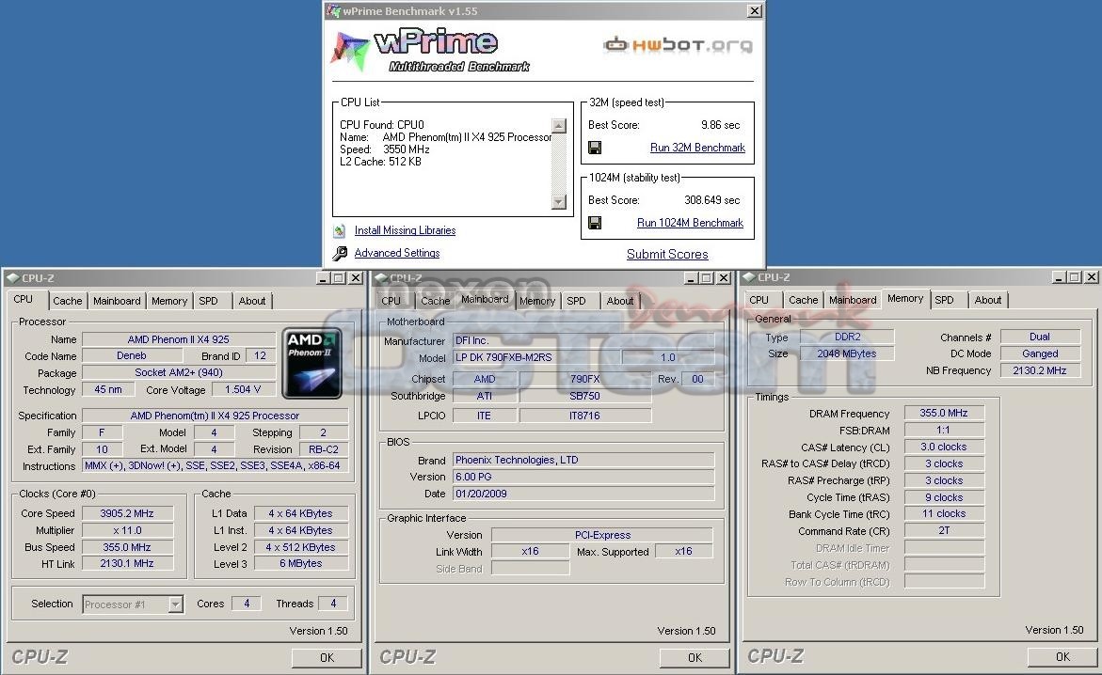Open SPD tab in middle CPU-Z window
1102x675 pixels.
[x=576, y=301]
